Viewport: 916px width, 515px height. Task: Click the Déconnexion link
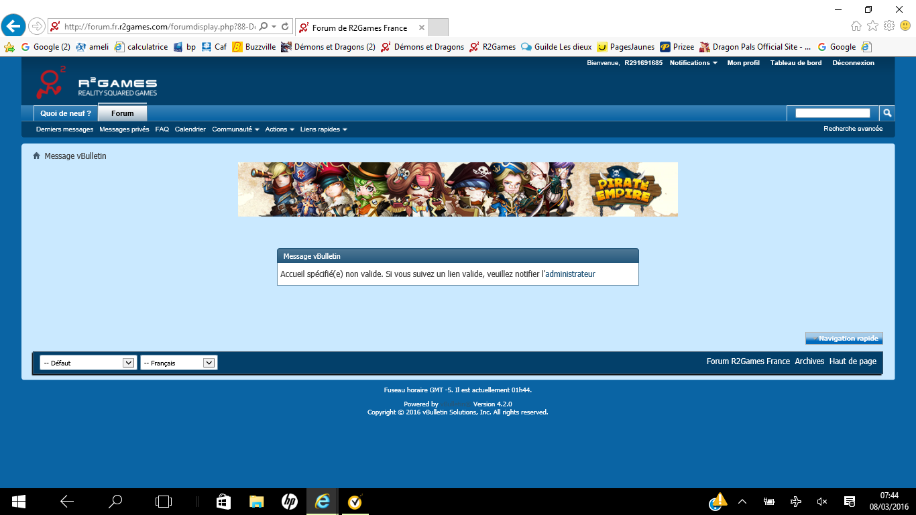click(853, 63)
